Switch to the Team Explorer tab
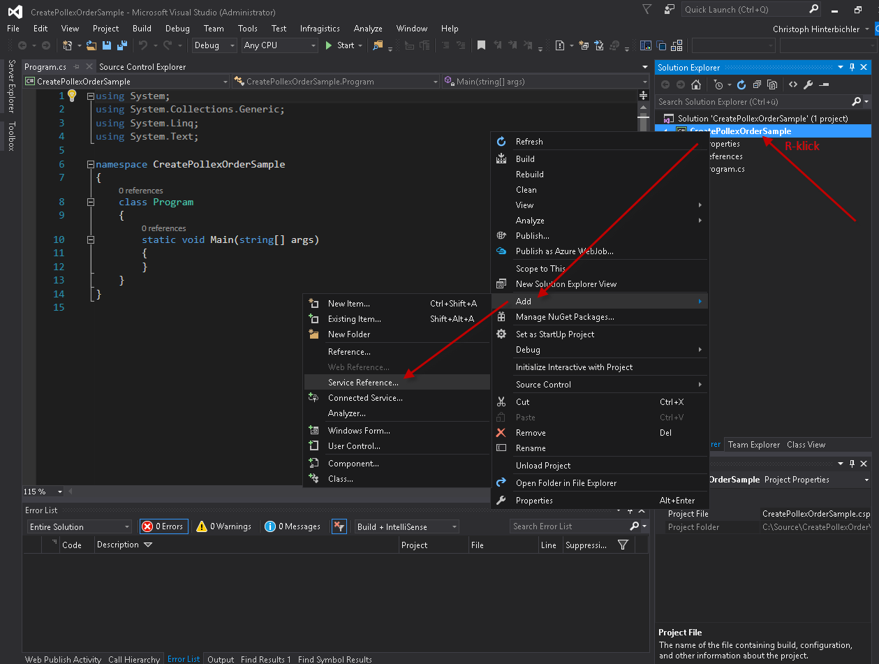 [x=753, y=445]
